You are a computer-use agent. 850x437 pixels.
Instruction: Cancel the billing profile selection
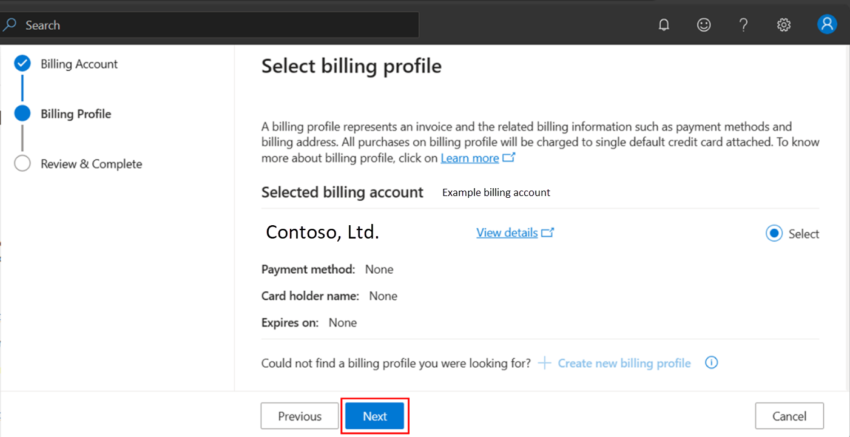789,416
